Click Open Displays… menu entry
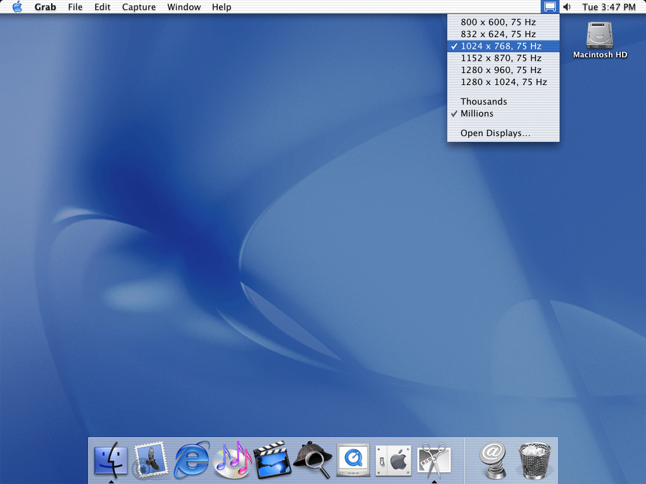The height and width of the screenshot is (484, 646). [495, 133]
